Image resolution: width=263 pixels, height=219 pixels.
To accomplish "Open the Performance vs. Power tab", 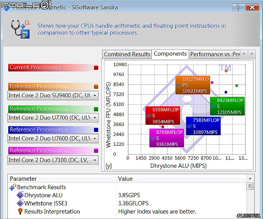I will [x=215, y=54].
